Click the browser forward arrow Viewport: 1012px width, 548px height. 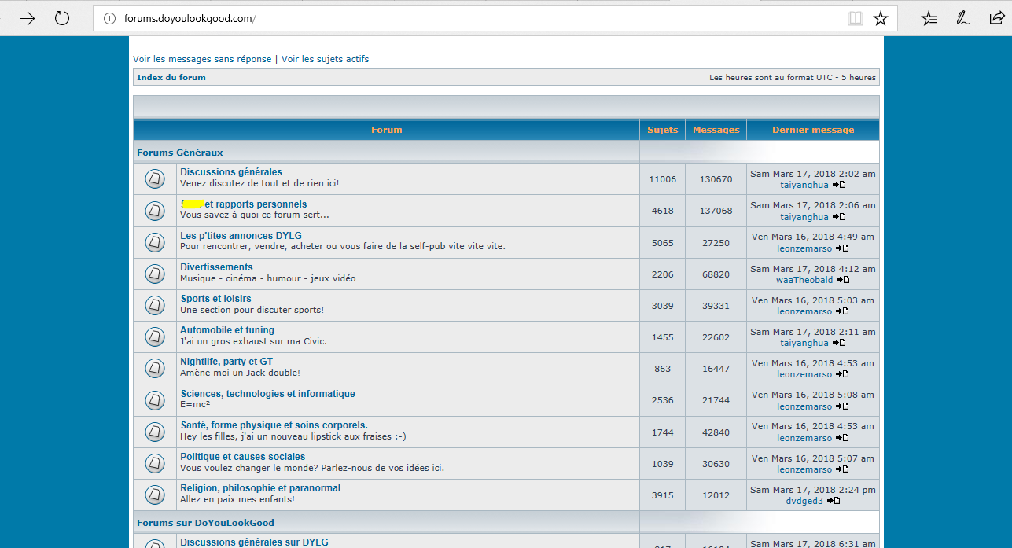tap(28, 18)
